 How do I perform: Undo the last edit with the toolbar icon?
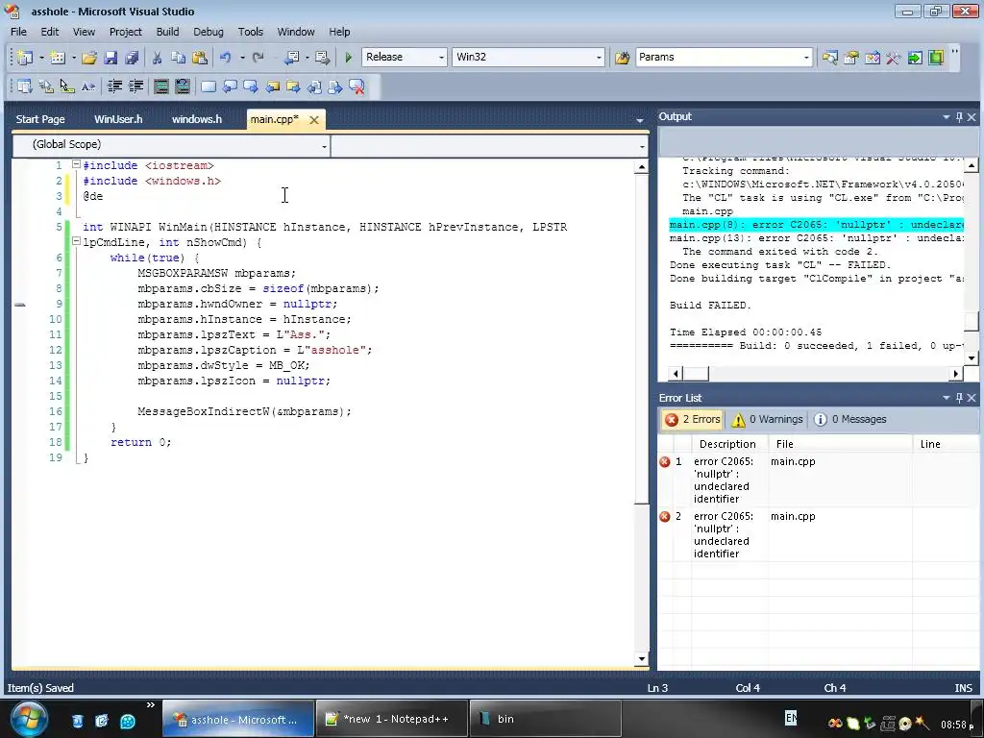(x=225, y=58)
